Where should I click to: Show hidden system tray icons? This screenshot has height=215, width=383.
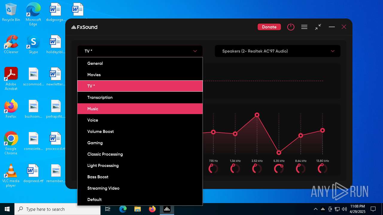pos(315,209)
